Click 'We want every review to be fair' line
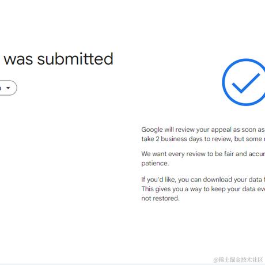The width and height of the screenshot is (265, 265). tap(203, 154)
